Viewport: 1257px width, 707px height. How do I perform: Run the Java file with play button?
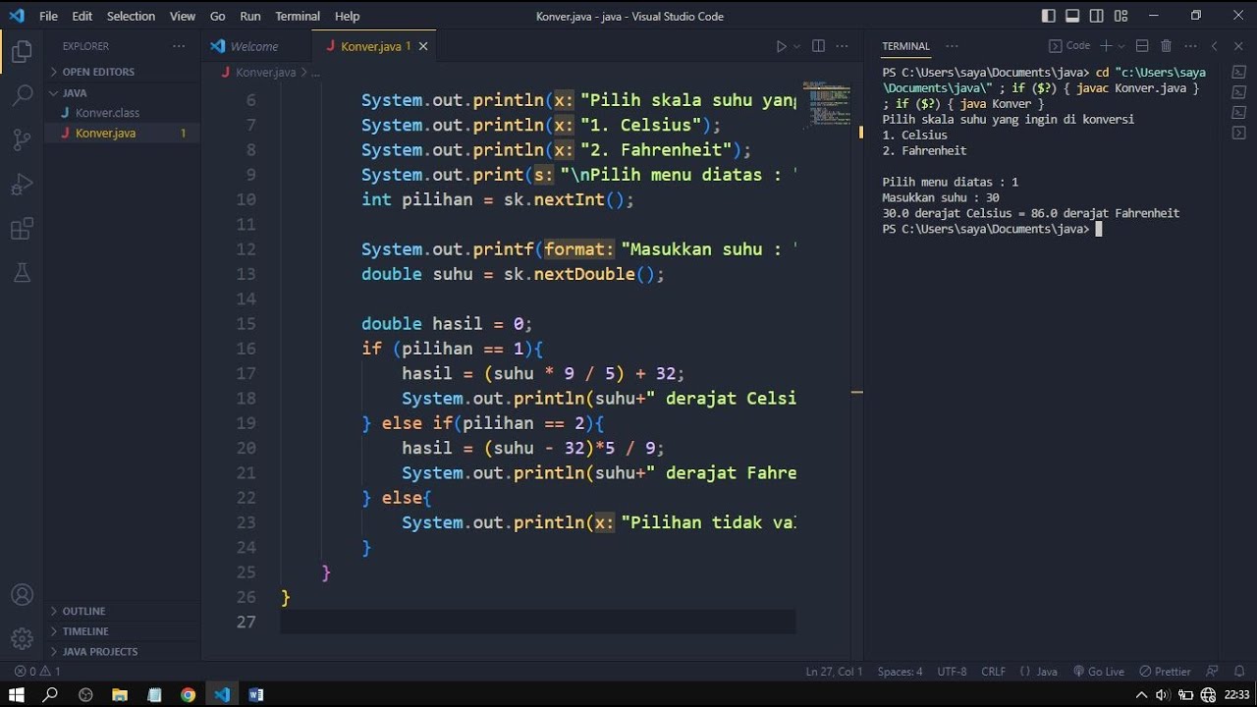coord(782,46)
